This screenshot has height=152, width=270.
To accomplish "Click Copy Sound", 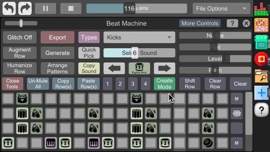I will (89, 68).
